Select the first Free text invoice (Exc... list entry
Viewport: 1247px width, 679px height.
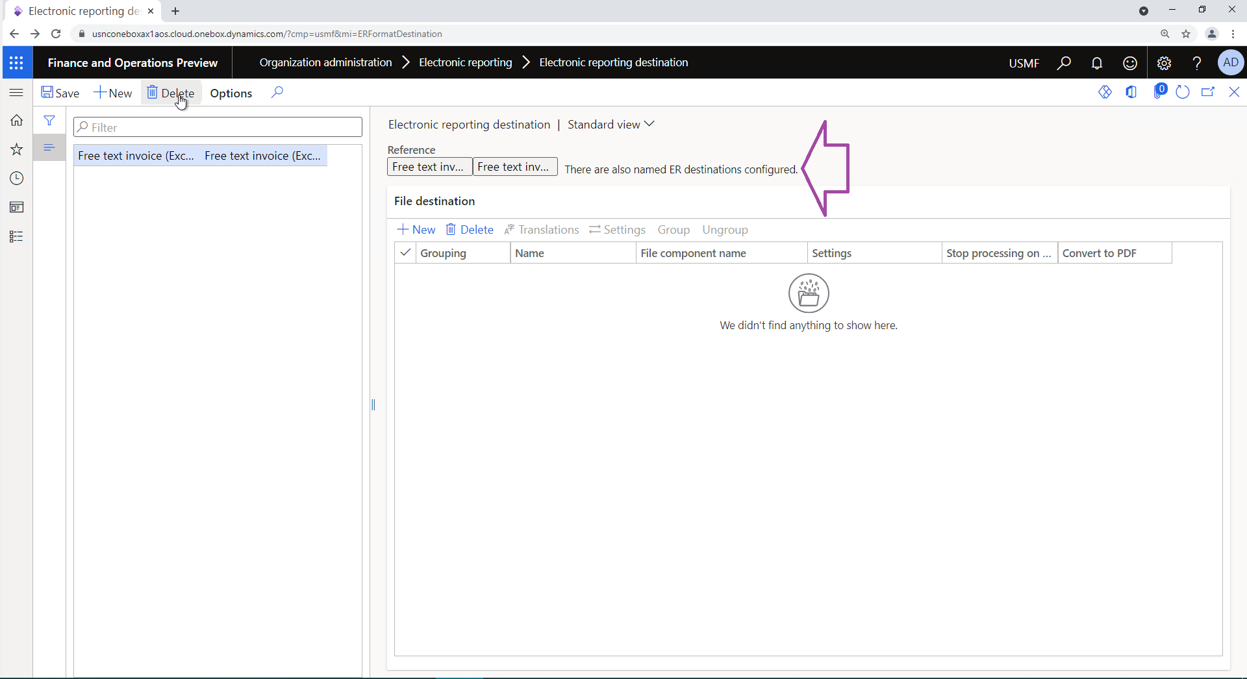tap(136, 156)
